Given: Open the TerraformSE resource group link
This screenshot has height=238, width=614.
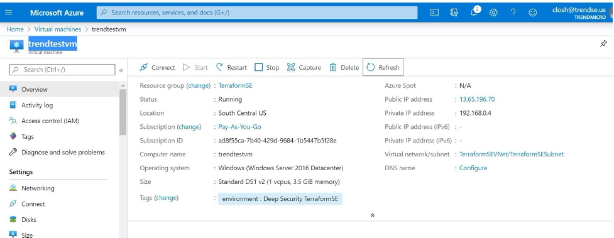Looking at the screenshot, I should click(235, 85).
